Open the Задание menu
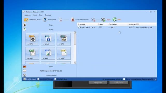Viewport: 166px width, 93px height. point(27,15)
